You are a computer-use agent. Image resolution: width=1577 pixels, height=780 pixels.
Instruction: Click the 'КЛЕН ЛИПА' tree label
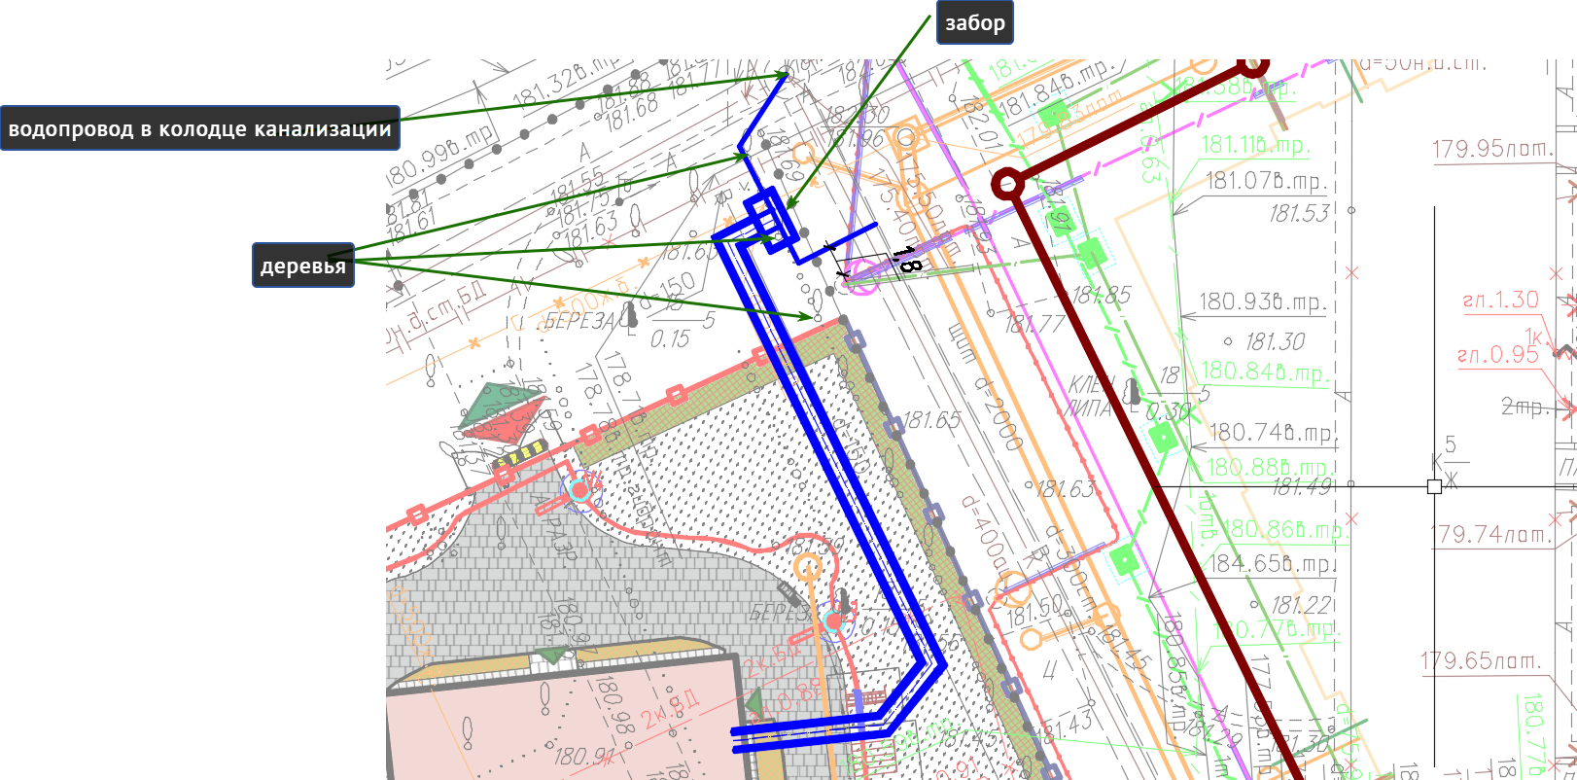click(x=1091, y=397)
